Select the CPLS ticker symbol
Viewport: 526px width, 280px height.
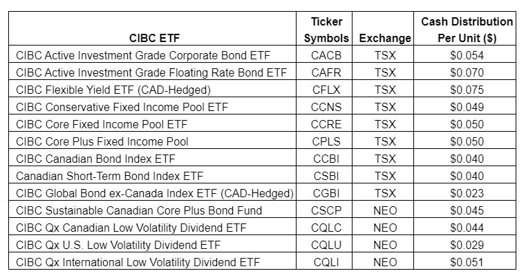click(x=327, y=141)
